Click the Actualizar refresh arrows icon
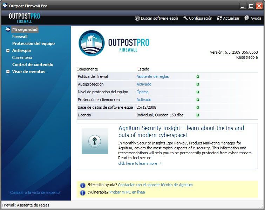 point(219,18)
